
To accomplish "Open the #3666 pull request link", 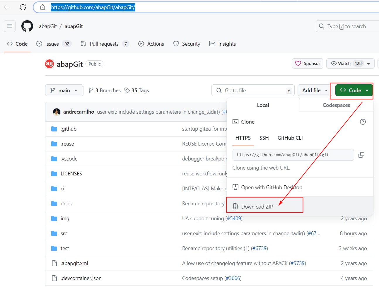I will click(x=233, y=278).
